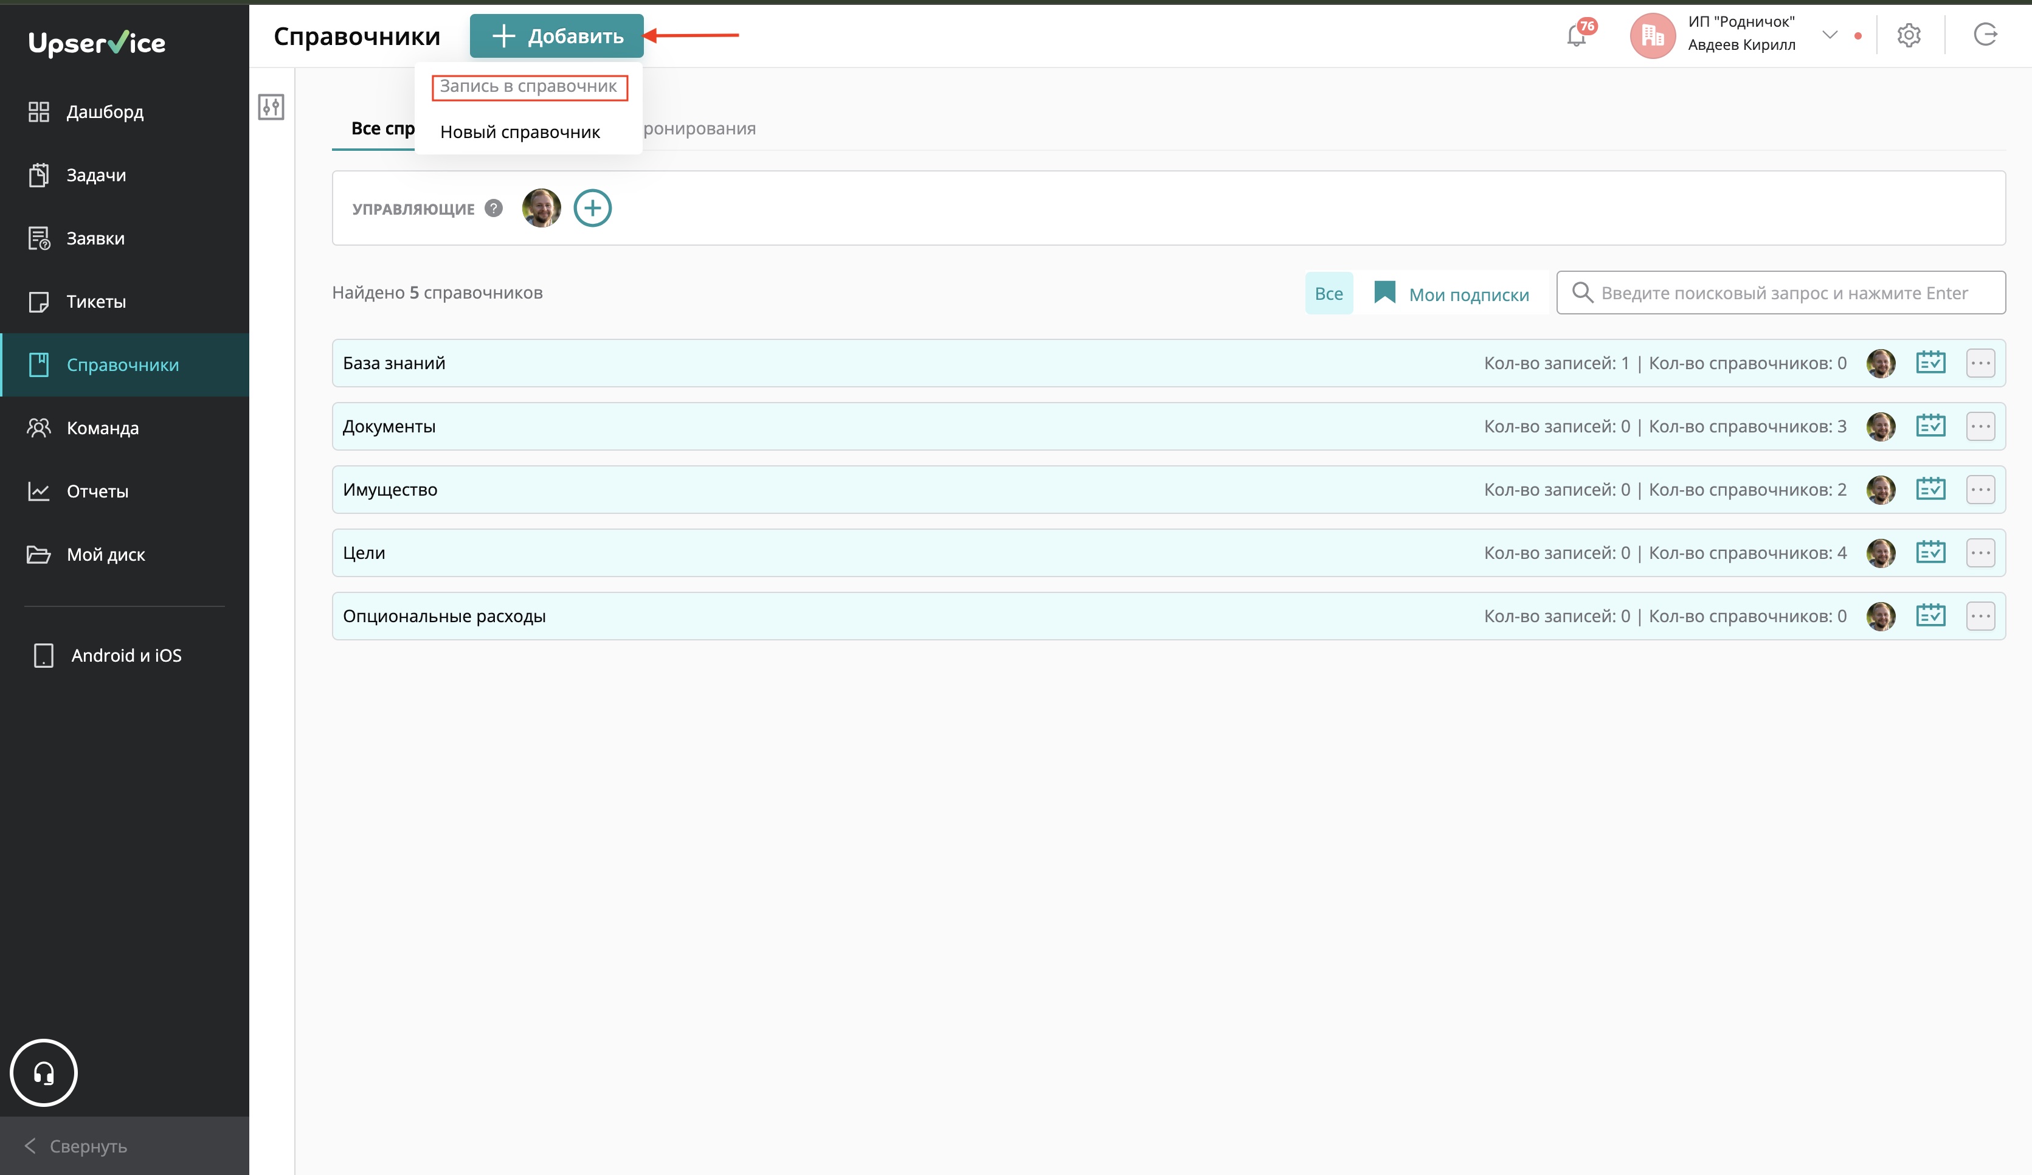Open settings gear icon in header
2032x1175 pixels.
point(1909,35)
